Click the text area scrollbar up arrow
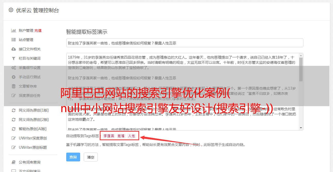 pos(301,56)
